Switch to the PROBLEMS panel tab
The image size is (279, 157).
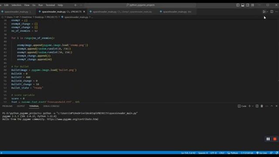pyautogui.click(x=7, y=106)
